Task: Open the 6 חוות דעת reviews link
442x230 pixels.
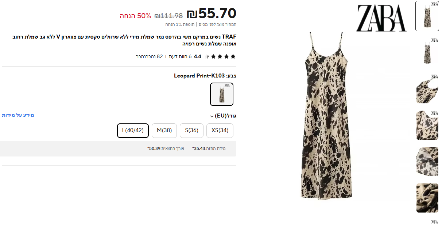Action: tap(180, 56)
